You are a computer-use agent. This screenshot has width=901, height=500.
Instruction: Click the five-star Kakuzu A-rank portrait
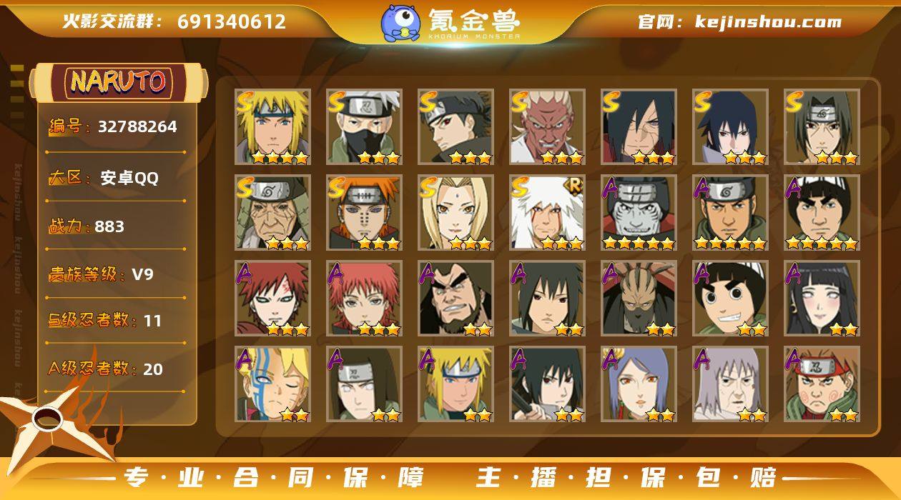pos(639,213)
